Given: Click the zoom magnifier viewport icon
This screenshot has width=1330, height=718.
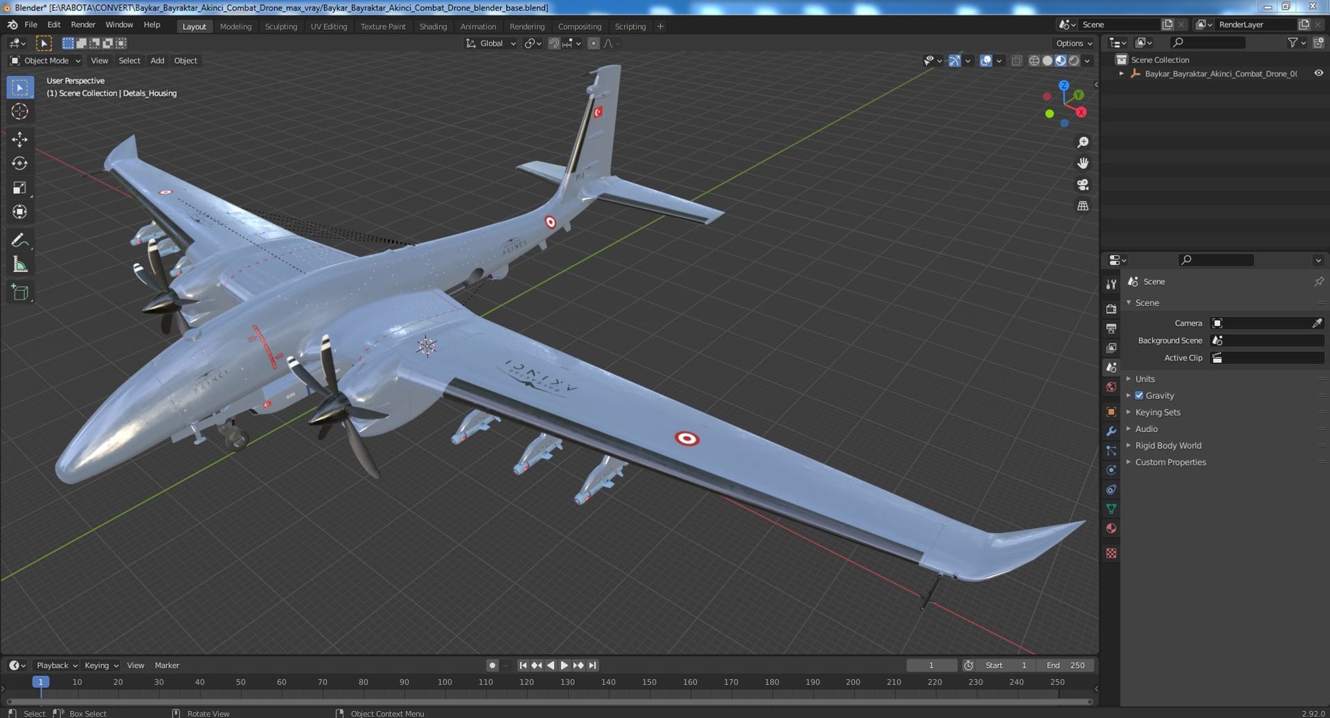Looking at the screenshot, I should pyautogui.click(x=1083, y=142).
